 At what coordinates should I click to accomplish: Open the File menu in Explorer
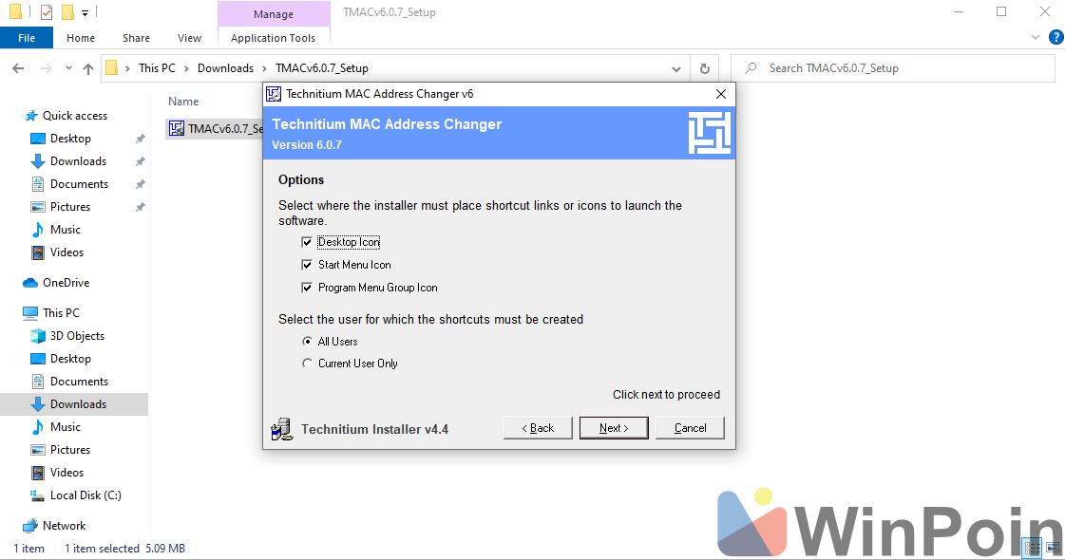click(x=27, y=38)
